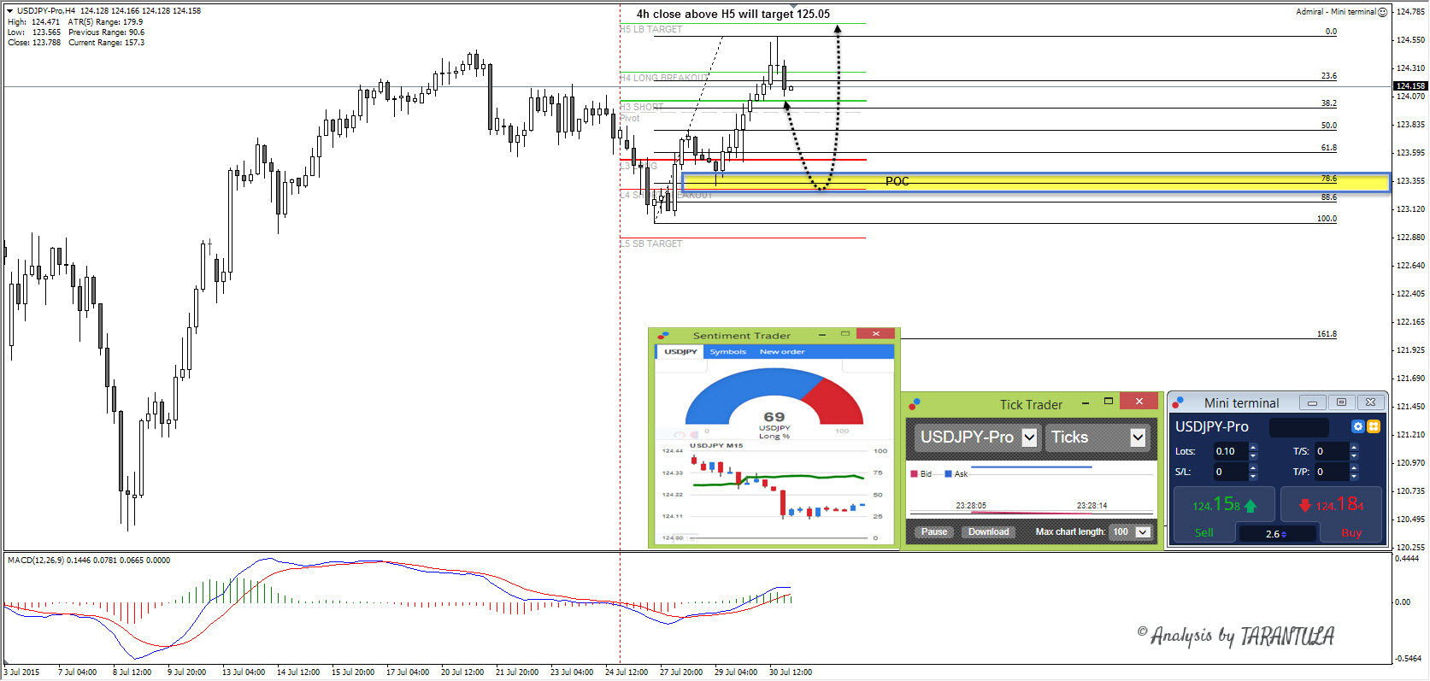Image resolution: width=1430 pixels, height=681 pixels.
Task: Click the 'L5 SB TARGET' level label
Action: pyautogui.click(x=651, y=244)
